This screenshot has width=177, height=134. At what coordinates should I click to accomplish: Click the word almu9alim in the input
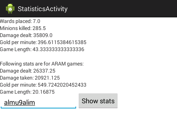20,103
